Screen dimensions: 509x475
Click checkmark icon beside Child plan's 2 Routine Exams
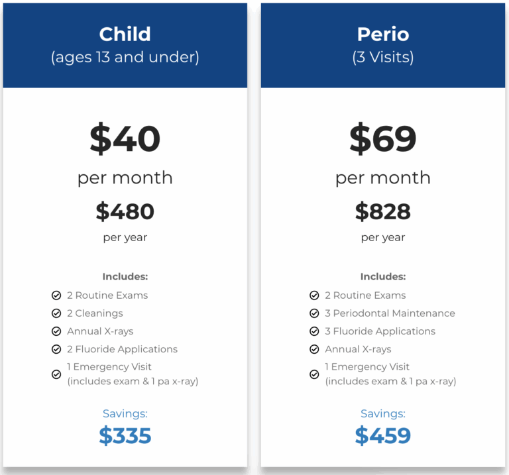(x=56, y=295)
